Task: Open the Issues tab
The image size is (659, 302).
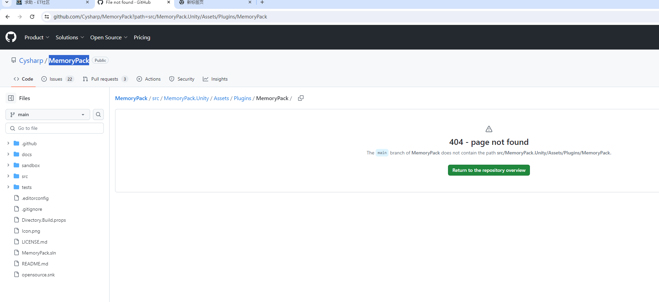Action: click(58, 79)
